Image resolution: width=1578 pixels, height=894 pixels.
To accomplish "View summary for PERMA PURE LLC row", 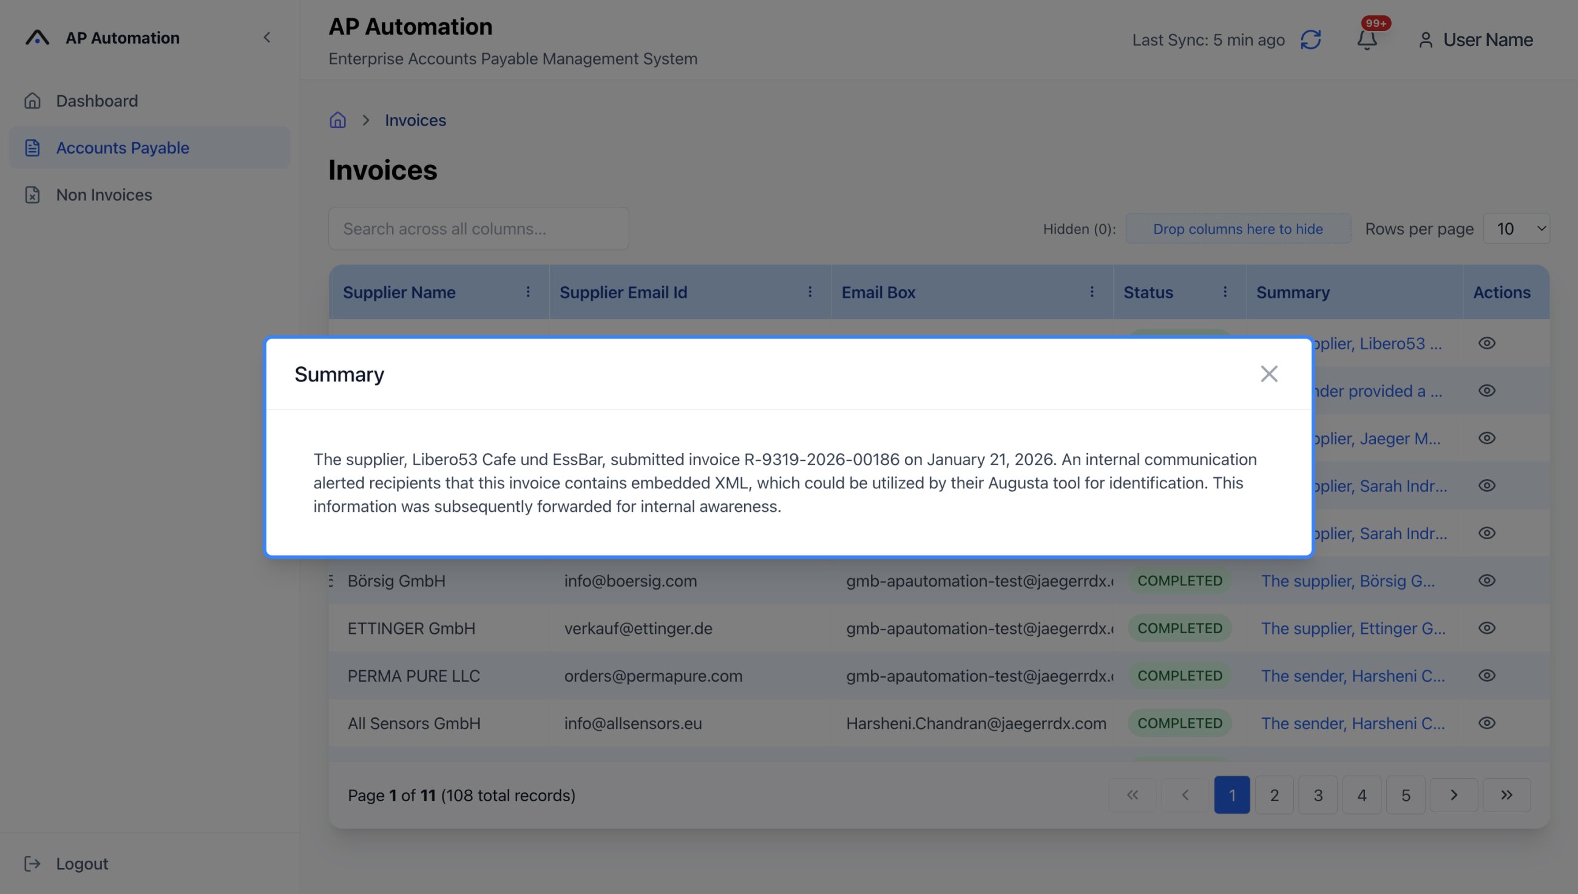I will click(x=1487, y=676).
